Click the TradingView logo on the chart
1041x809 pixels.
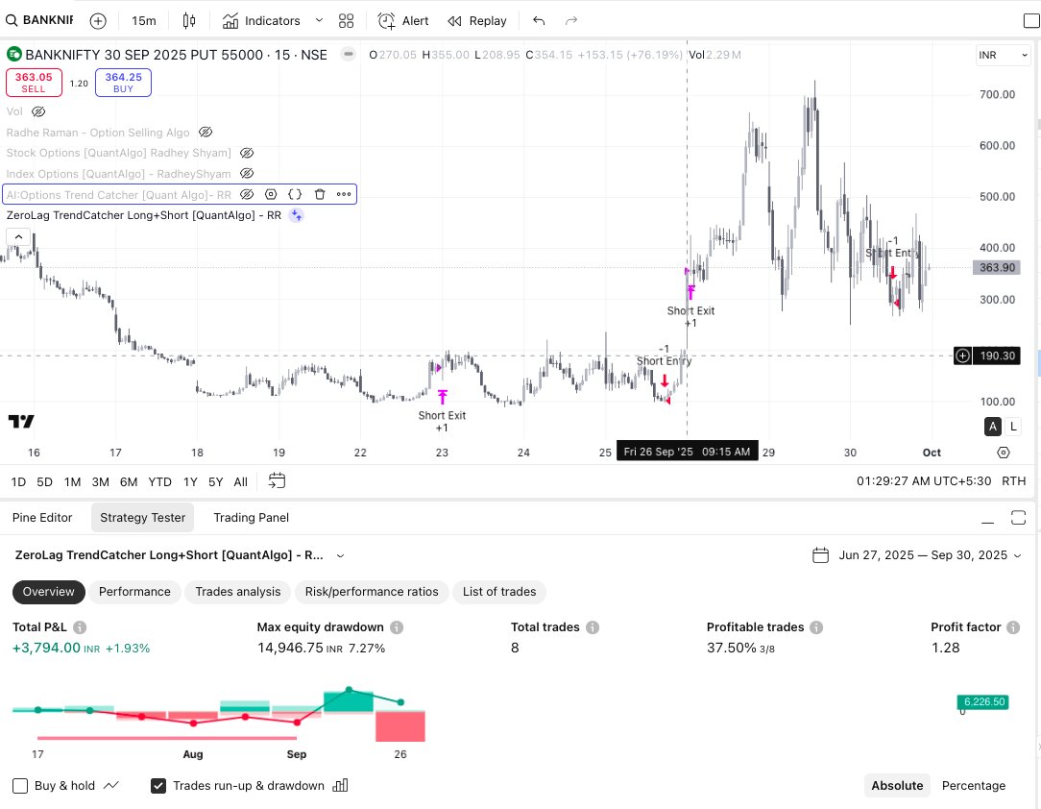tap(21, 421)
